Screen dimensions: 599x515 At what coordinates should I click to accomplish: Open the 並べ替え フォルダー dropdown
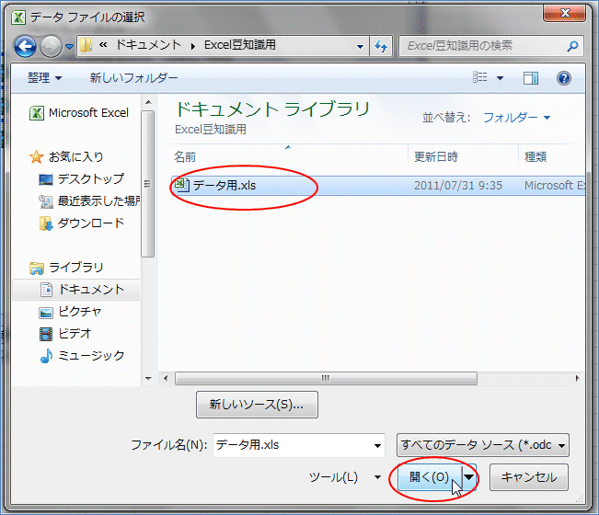[x=517, y=117]
